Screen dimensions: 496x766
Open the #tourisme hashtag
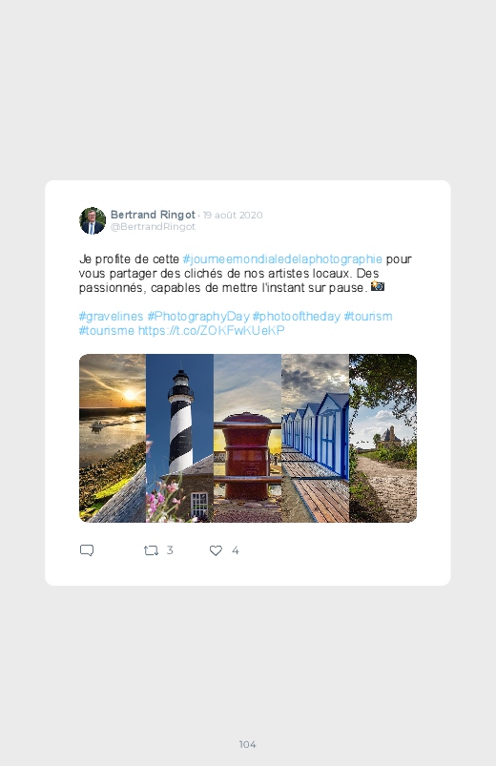point(107,331)
